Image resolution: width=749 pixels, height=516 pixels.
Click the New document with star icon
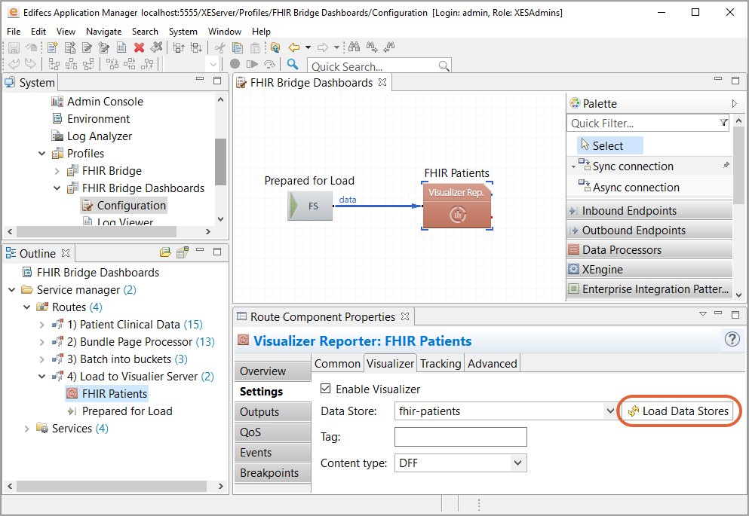[x=53, y=47]
